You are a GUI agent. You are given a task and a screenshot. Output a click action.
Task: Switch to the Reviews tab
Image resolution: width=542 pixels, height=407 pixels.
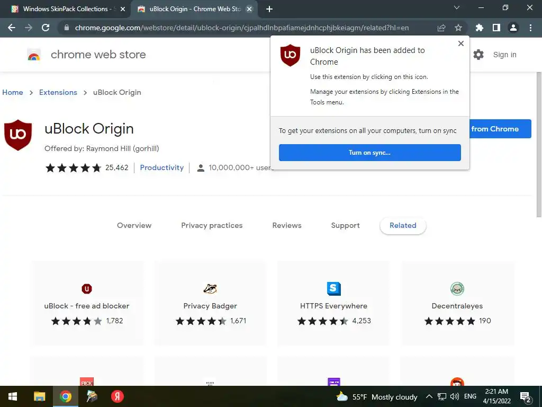pos(287,225)
